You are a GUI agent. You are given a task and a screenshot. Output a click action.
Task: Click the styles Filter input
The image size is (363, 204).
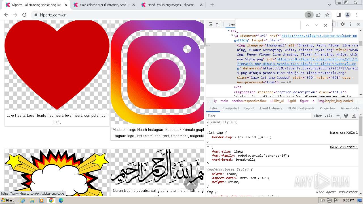point(259,116)
